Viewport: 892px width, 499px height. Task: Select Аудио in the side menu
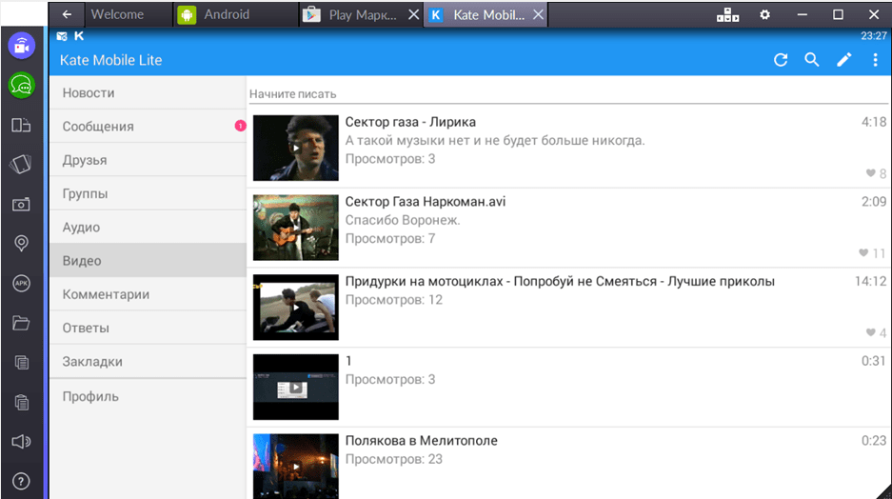coord(81,228)
